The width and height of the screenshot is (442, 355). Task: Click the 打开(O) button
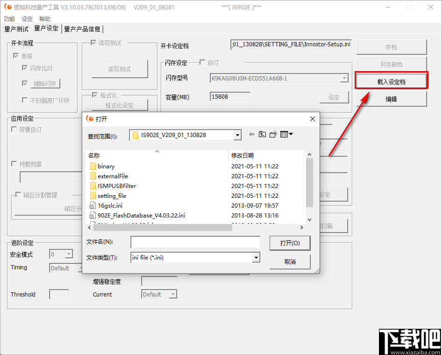[289, 243]
